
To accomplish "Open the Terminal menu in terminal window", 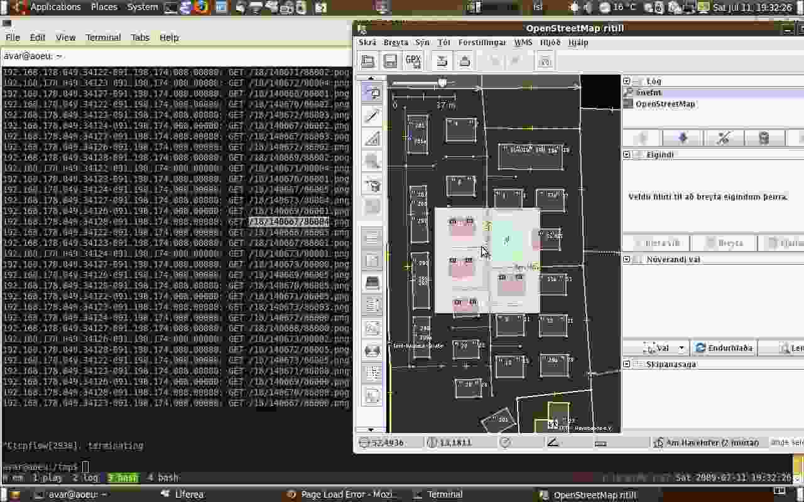I will pyautogui.click(x=103, y=38).
